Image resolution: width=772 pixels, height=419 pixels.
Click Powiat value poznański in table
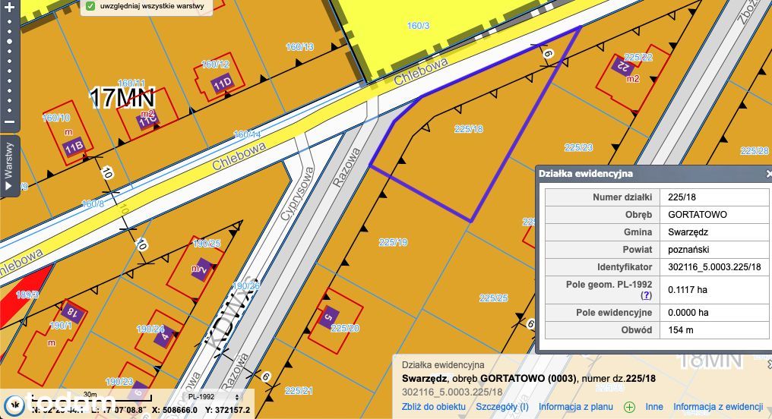(688, 249)
